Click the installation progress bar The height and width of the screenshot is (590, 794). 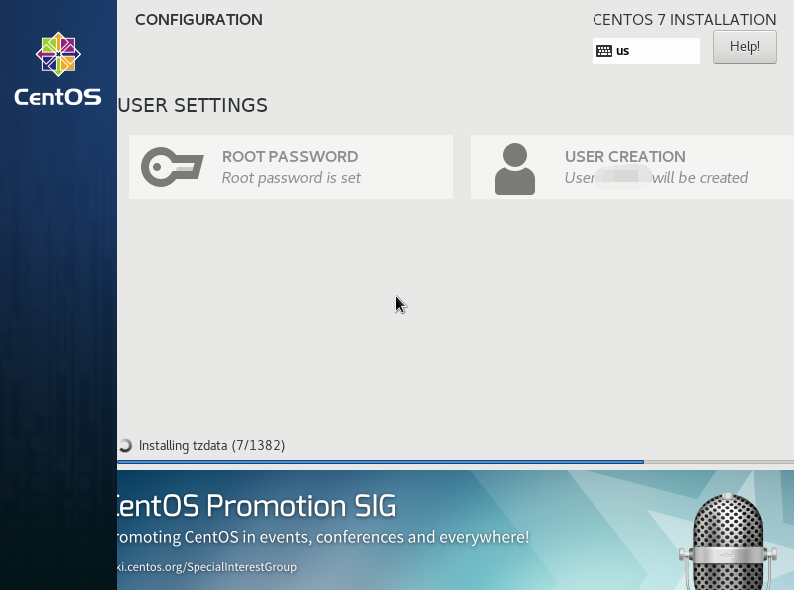pos(455,462)
